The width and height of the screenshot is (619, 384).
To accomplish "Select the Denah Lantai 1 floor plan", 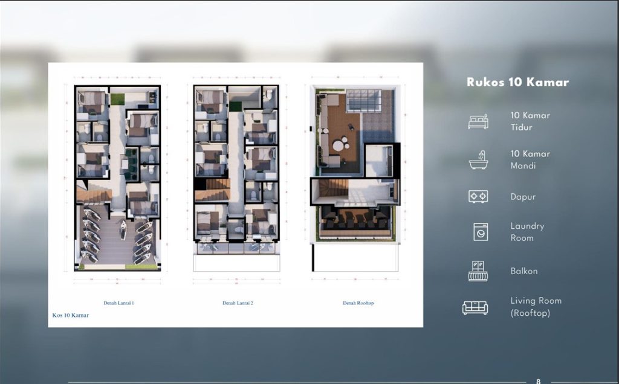I will pos(118,178).
